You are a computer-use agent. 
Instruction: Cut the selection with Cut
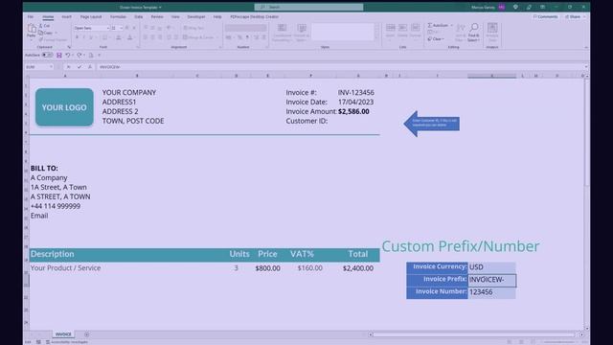pos(44,26)
